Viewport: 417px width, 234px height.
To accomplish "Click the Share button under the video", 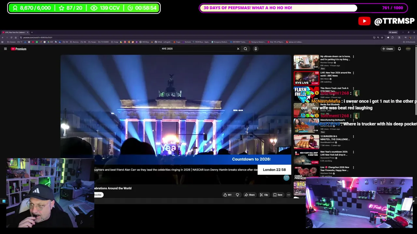I will (x=250, y=195).
